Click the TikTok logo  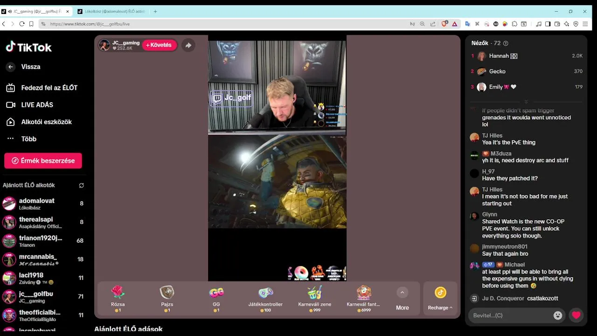(x=28, y=47)
